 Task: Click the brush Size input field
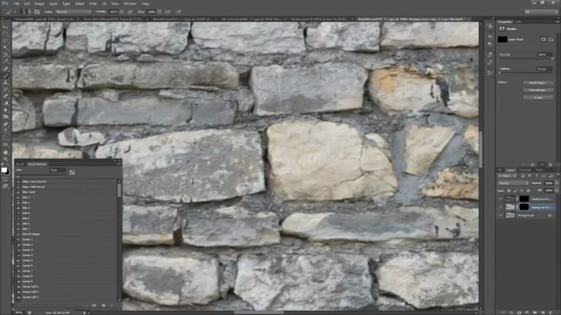coord(58,171)
